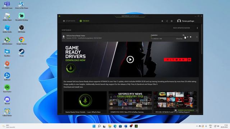Open the Windows Start menu

coord(94,126)
